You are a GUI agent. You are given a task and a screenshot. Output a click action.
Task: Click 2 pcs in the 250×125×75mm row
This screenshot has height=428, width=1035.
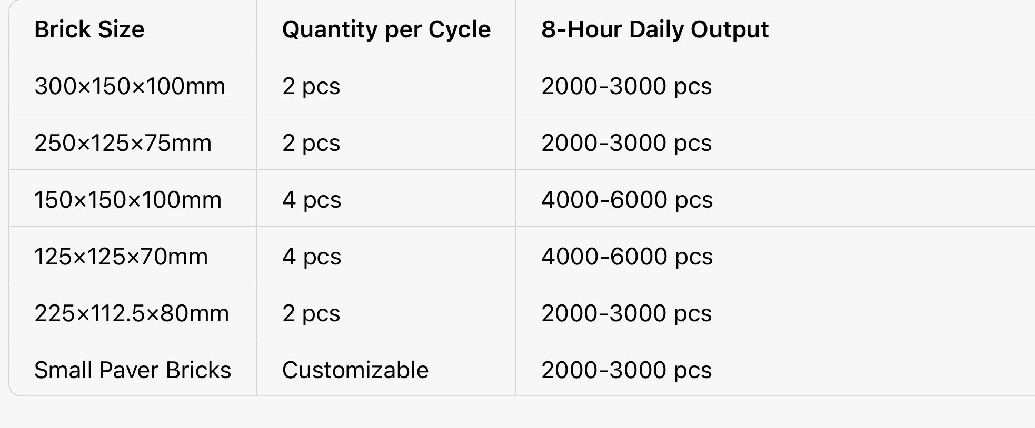coord(311,143)
